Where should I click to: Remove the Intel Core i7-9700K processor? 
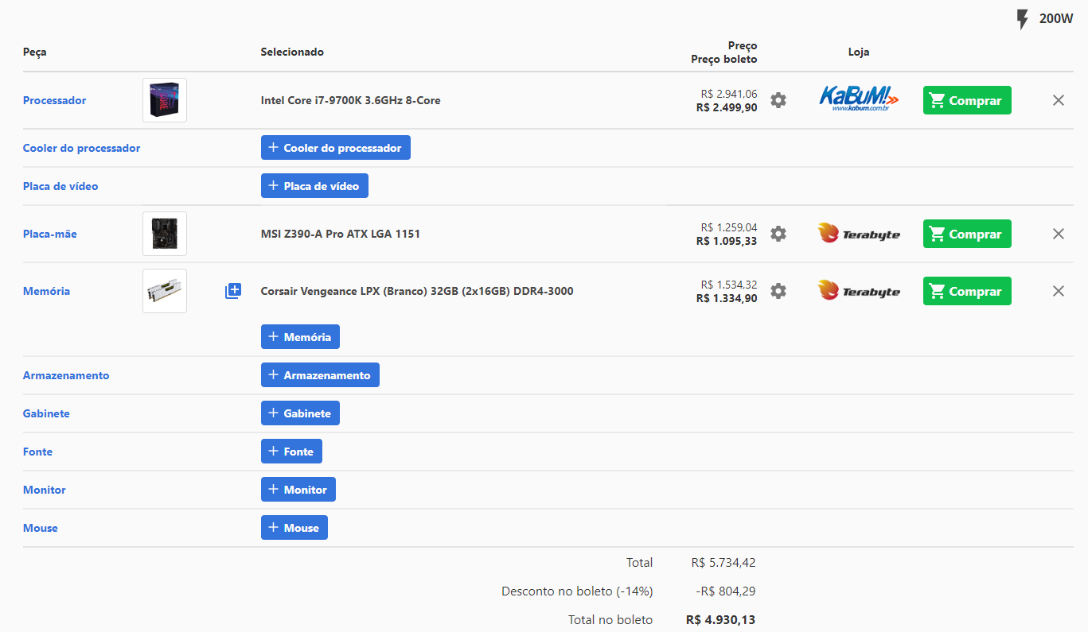[x=1059, y=100]
